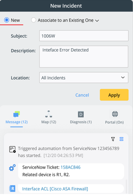Expand the Associate to an Existing One chevron
Screen dimensions: 133x195
pyautogui.click(x=97, y=20)
